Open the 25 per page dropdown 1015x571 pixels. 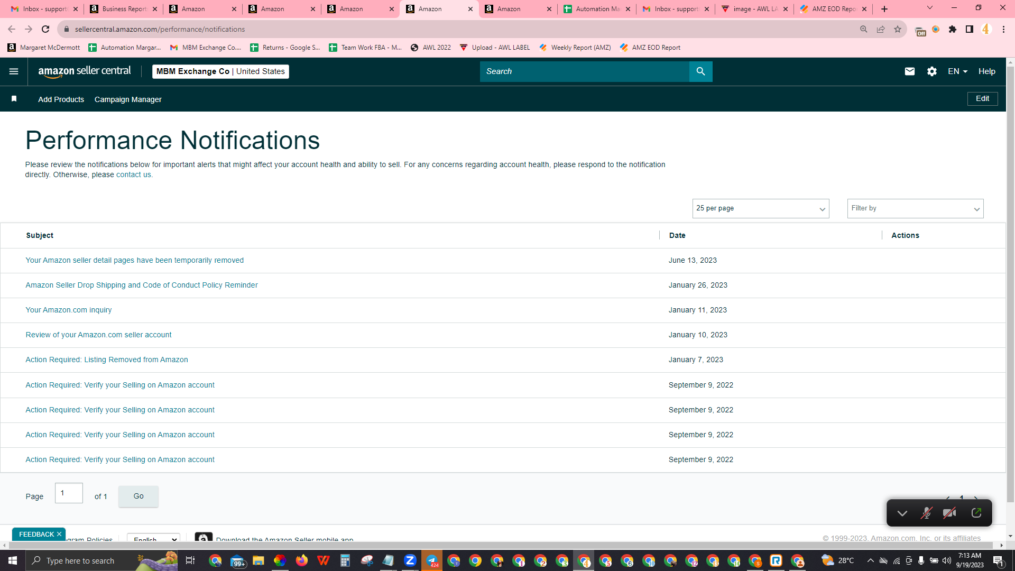pyautogui.click(x=761, y=208)
